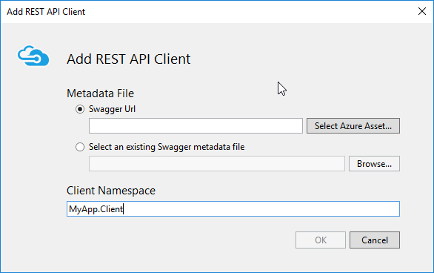Image resolution: width=434 pixels, height=273 pixels.
Task: Click the Swagger Url text field
Action: (196, 126)
